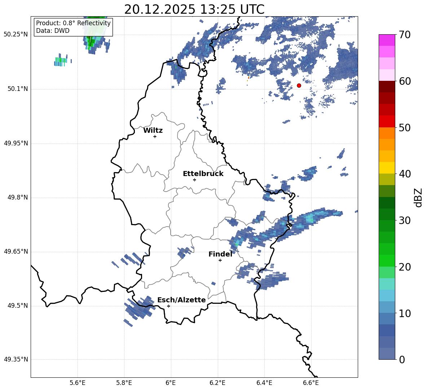427x390 pixels.
Task: Click the map title 20.12.2025 13:25 UTC
Action: click(194, 9)
